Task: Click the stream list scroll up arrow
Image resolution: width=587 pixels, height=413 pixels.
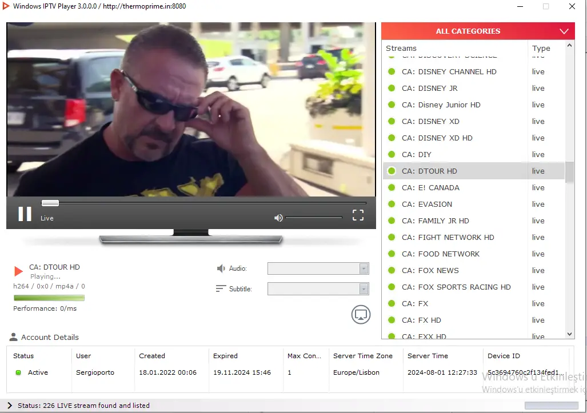Action: click(569, 45)
